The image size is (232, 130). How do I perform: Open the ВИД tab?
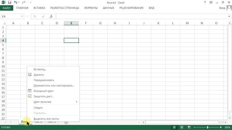[152, 8]
